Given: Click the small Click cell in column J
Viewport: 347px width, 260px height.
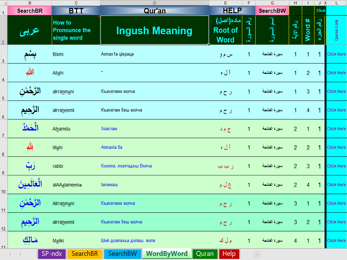Looking at the screenshot, I should pyautogui.click(x=320, y=11).
